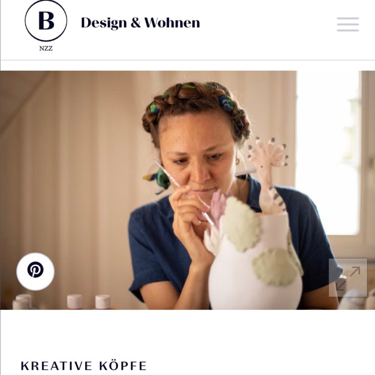
Task: Open the KREATIVE KÖPFE category label
Action: click(x=84, y=366)
